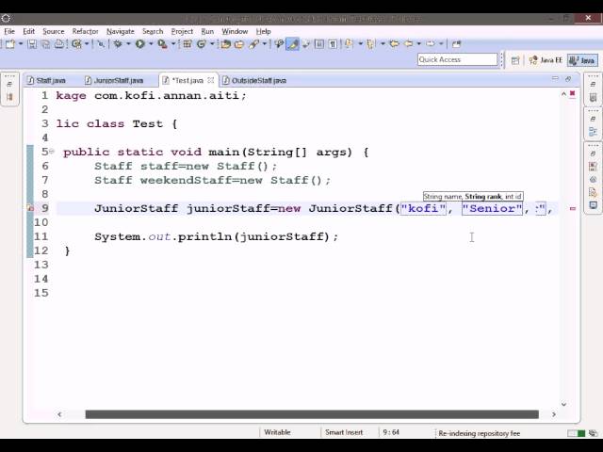This screenshot has height=452, width=603.
Task: Open the New Java Class dropdown arrow
Action: [212, 44]
